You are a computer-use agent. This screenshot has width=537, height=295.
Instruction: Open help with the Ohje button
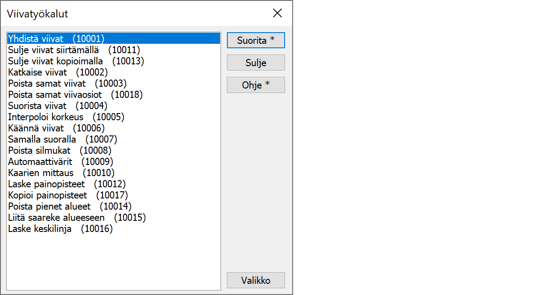tap(256, 85)
